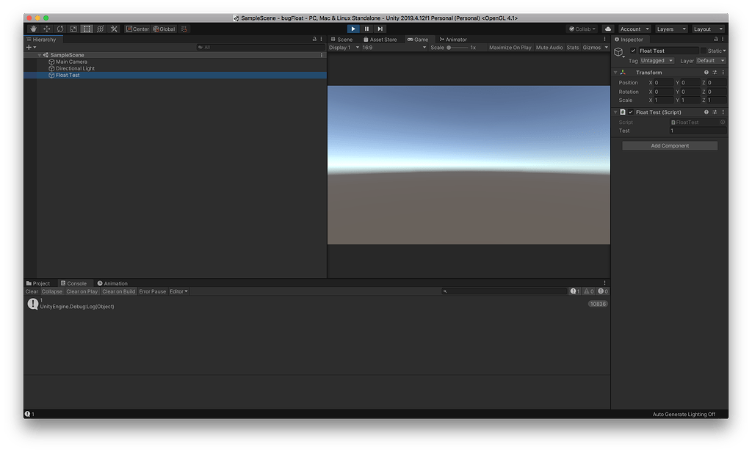This screenshot has height=452, width=752.
Task: Collapse the SampleScene tree
Action: (40, 55)
